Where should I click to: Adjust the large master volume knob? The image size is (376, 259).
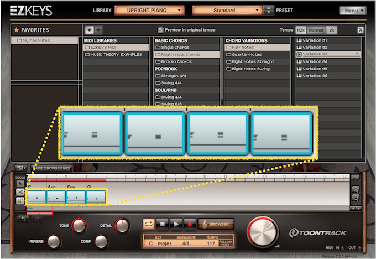(263, 232)
